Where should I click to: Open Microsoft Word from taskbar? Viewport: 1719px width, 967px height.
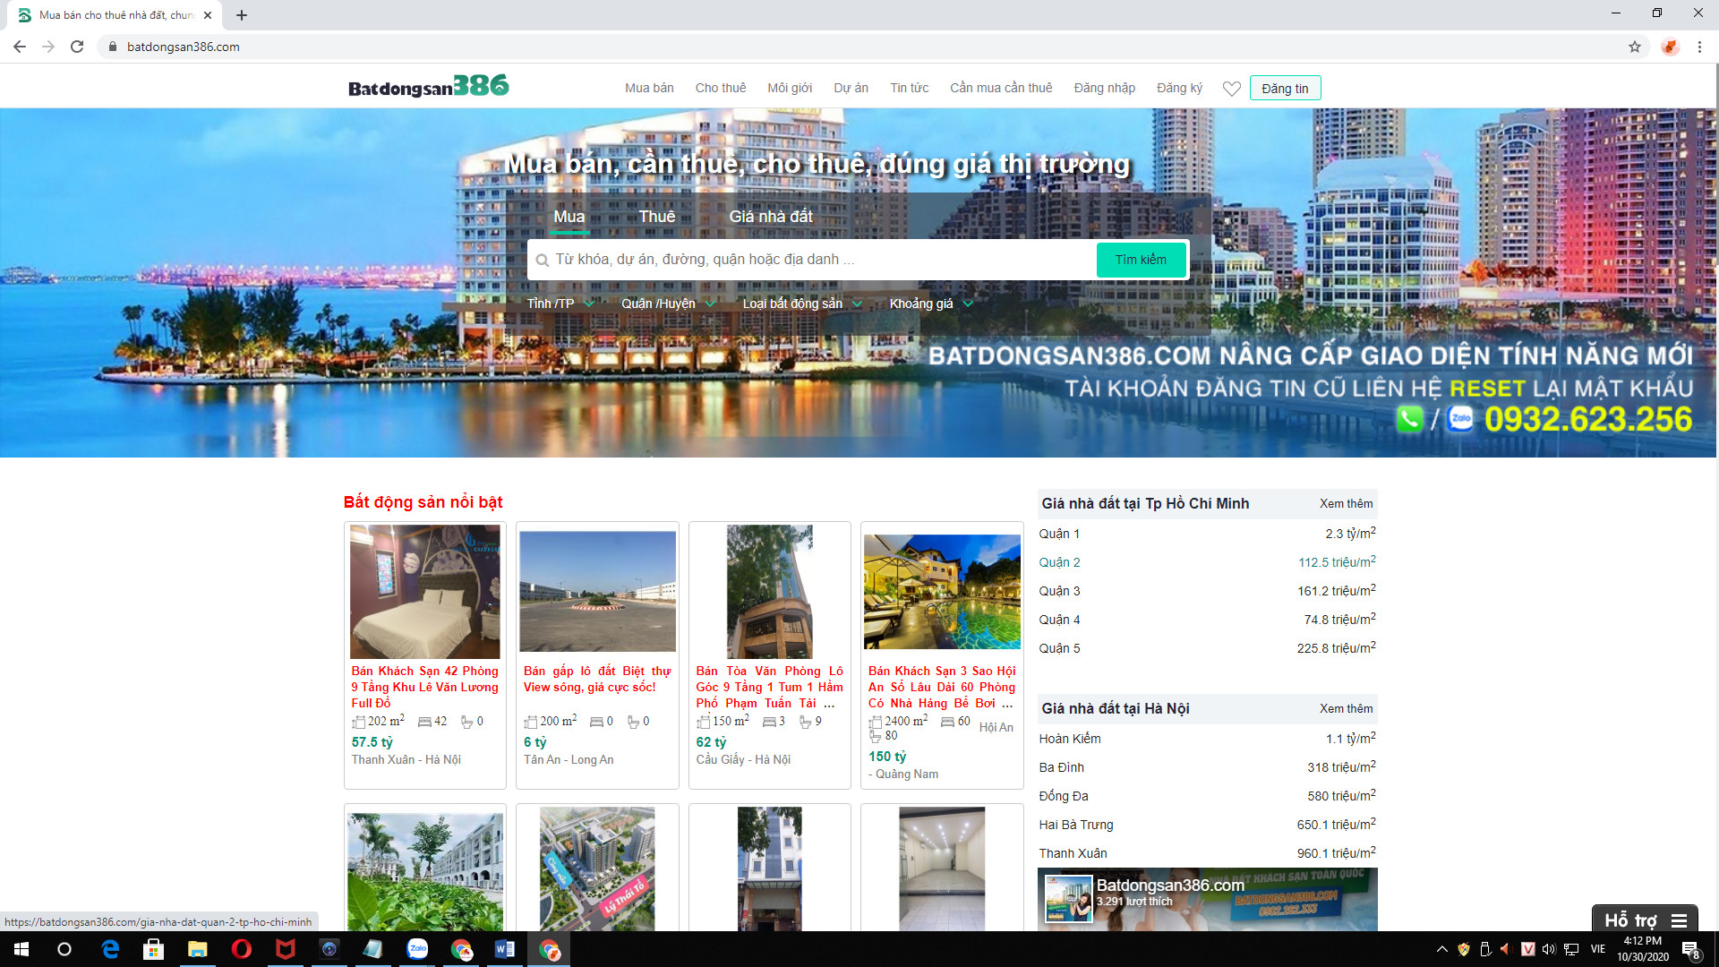pyautogui.click(x=505, y=949)
